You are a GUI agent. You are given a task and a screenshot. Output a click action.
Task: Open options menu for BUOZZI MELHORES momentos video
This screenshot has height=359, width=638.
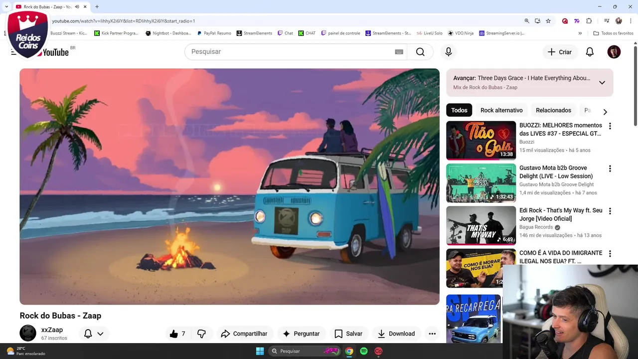[610, 126]
